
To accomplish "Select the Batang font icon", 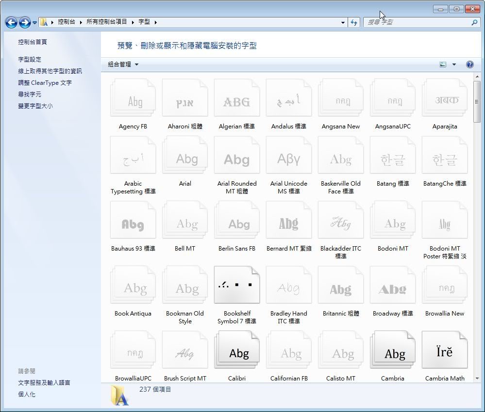I will pos(393,155).
